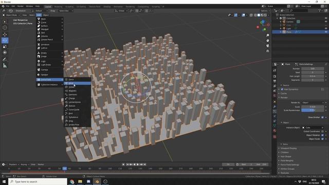The height and width of the screenshot is (185, 329).
Task: Toggle camera view icon in viewport
Action: coord(267,46)
